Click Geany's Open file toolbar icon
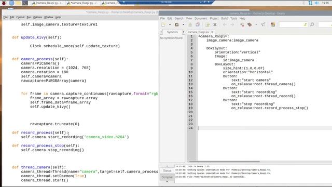The height and width of the screenshot is (187, 332). tap(176, 25)
